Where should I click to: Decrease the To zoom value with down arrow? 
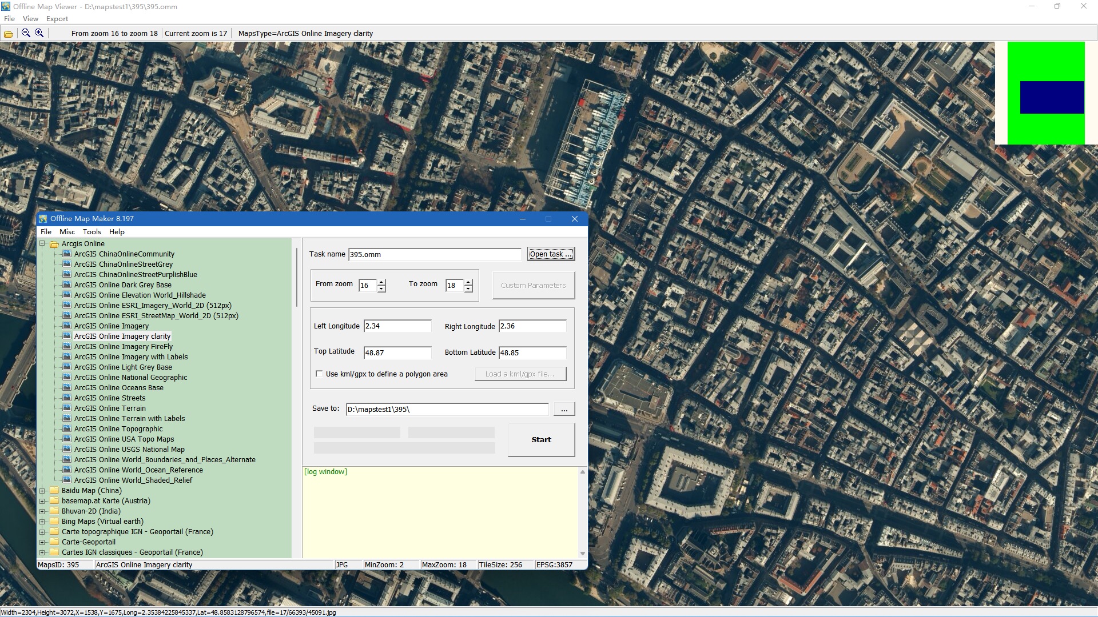click(x=468, y=289)
